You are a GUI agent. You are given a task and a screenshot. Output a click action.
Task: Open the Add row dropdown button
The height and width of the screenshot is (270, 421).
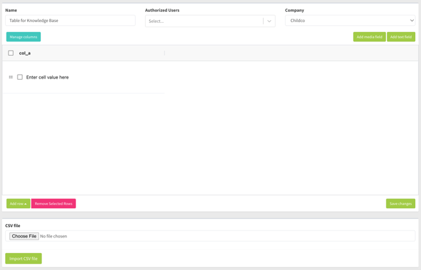[18, 204]
